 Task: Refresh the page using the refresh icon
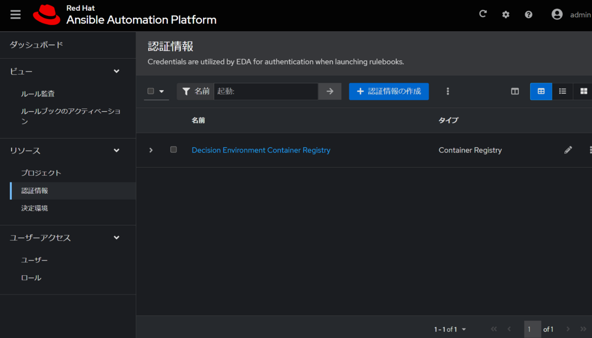(x=482, y=14)
